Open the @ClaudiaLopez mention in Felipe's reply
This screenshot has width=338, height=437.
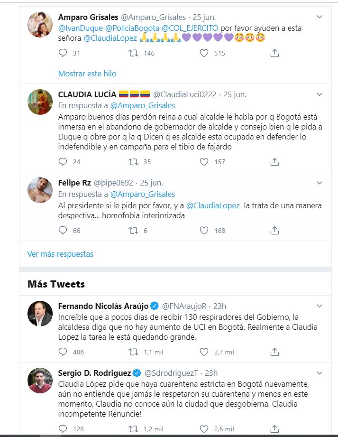(x=213, y=205)
